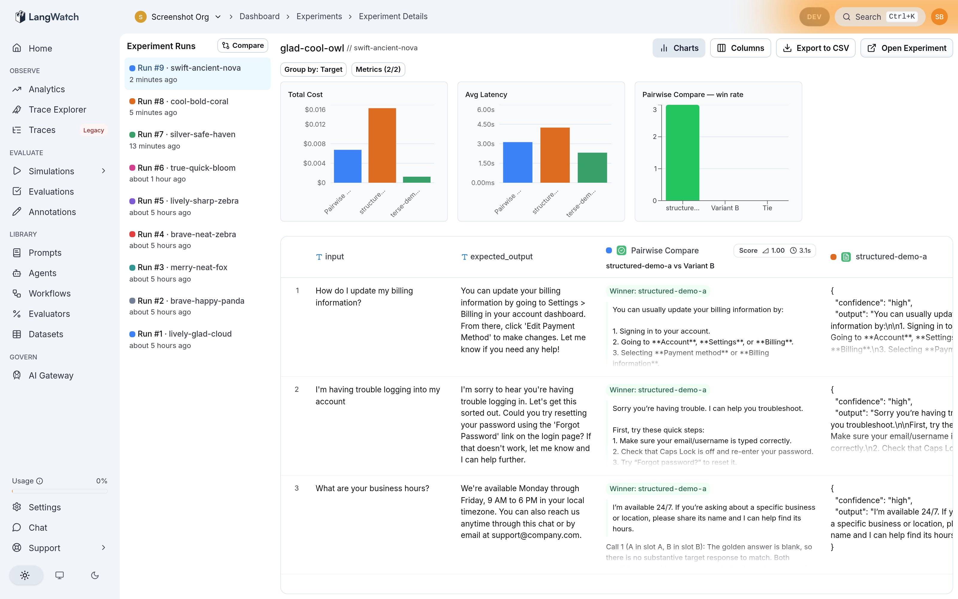Click Export to CSV
This screenshot has width=958, height=599.
pyautogui.click(x=815, y=48)
